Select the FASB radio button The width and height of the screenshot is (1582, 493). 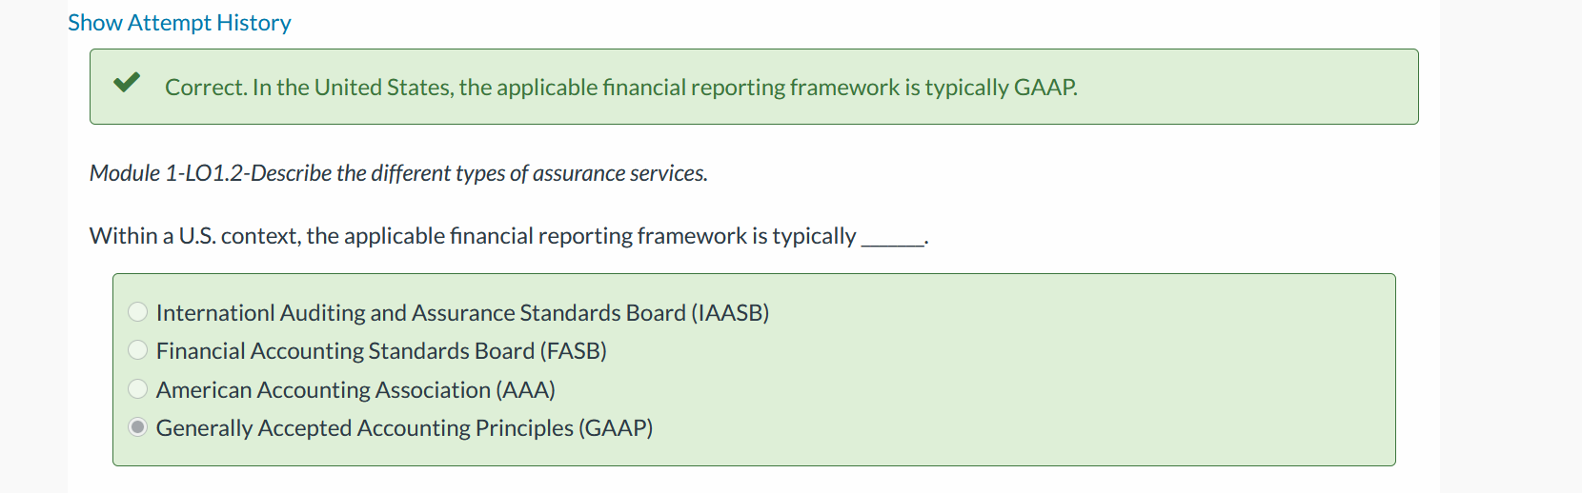coord(138,350)
